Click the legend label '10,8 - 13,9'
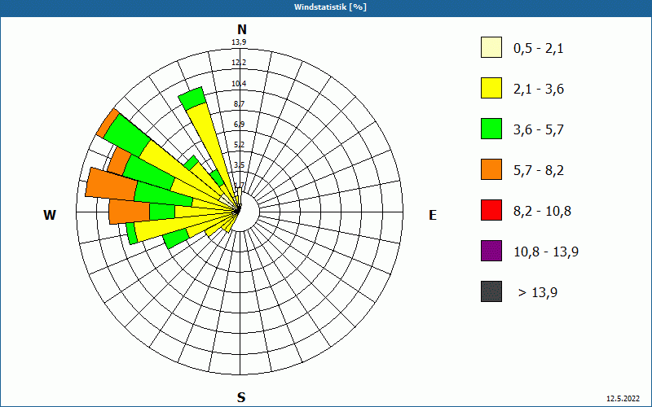The image size is (652, 407). [x=546, y=252]
